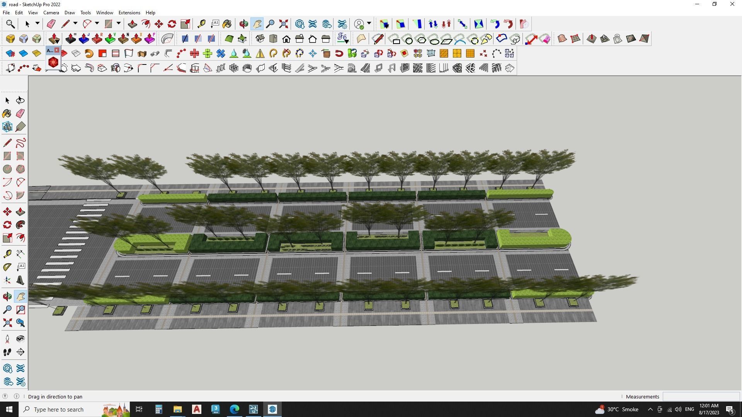Toggle the Look Around eye tool
This screenshot has width=742, height=417.
coord(20,339)
